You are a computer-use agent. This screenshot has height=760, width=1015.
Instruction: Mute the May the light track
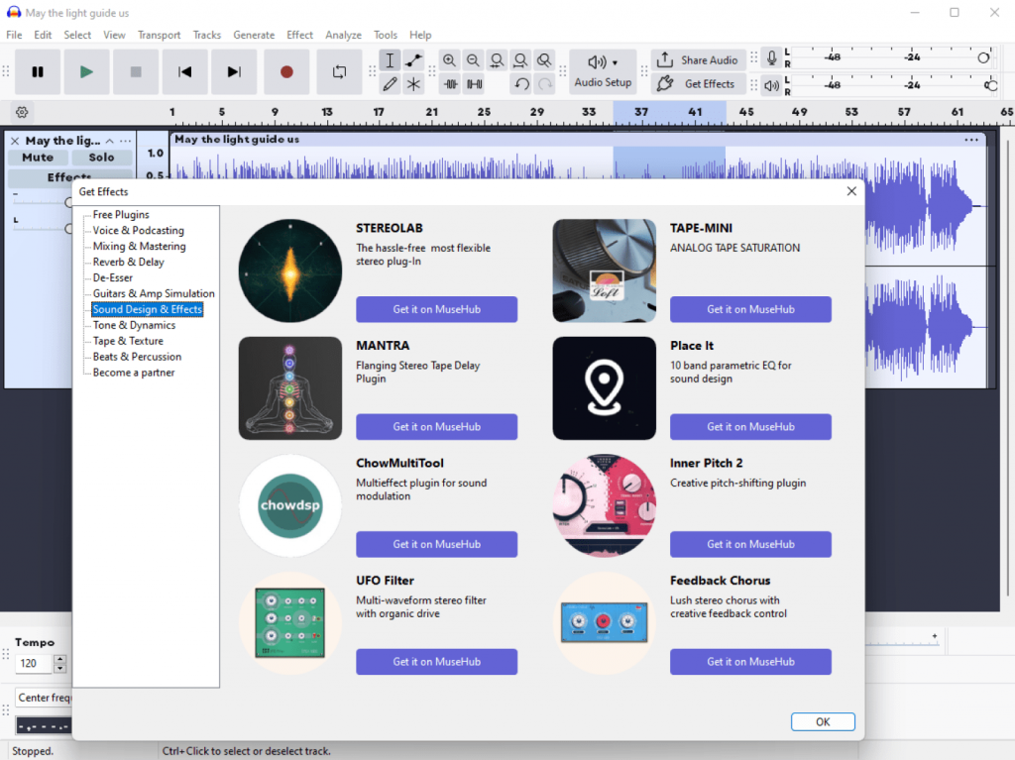point(38,158)
